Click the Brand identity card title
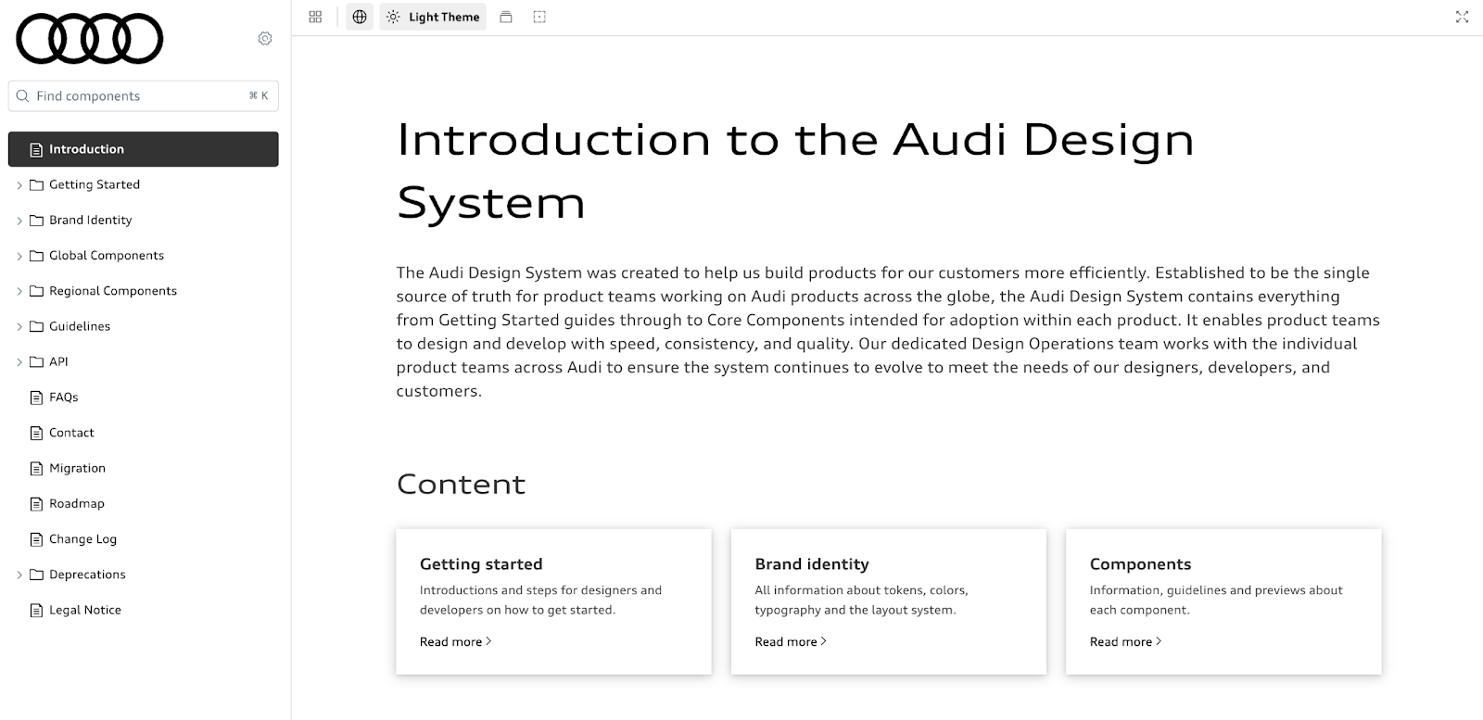The image size is (1483, 720). [x=812, y=564]
